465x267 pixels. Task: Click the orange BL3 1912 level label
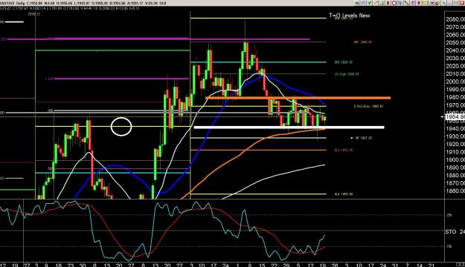pyautogui.click(x=344, y=151)
